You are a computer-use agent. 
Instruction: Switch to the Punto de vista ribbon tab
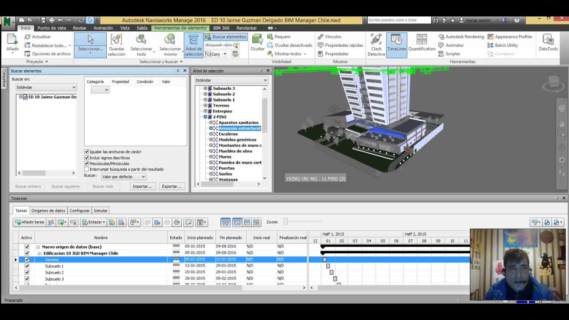[x=52, y=28]
